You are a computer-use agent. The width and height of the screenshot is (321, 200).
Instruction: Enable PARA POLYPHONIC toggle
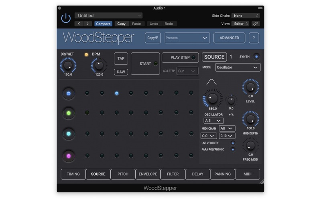coord(233,150)
